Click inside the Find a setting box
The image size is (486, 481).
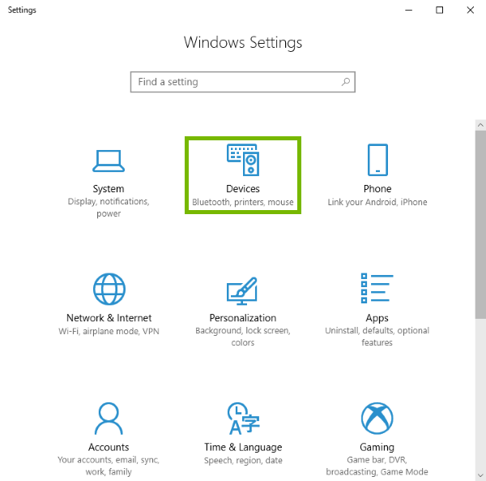tap(243, 82)
